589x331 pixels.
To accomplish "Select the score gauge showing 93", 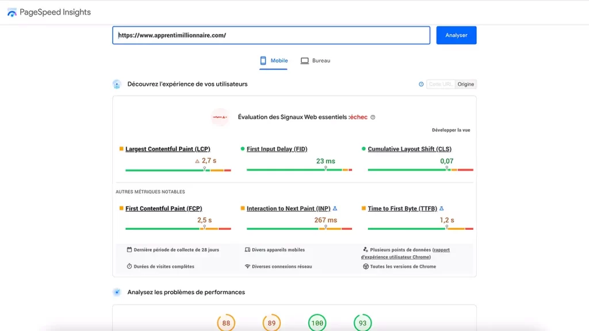I will (362, 323).
